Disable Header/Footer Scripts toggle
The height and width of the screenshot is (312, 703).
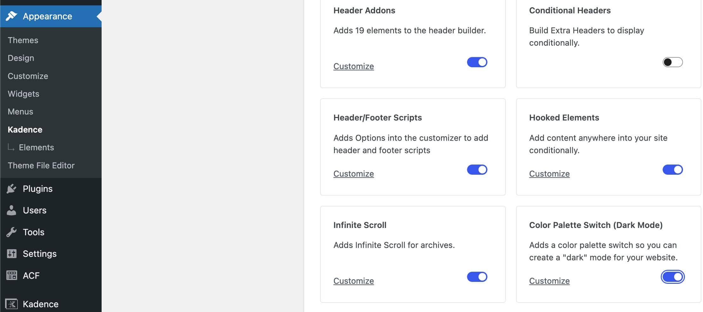pyautogui.click(x=477, y=170)
